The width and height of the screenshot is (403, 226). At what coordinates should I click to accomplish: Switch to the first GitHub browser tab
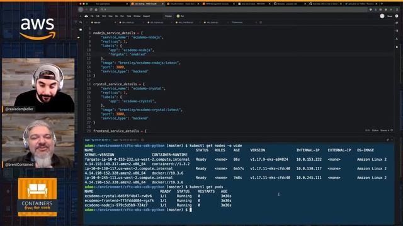pos(289,4)
